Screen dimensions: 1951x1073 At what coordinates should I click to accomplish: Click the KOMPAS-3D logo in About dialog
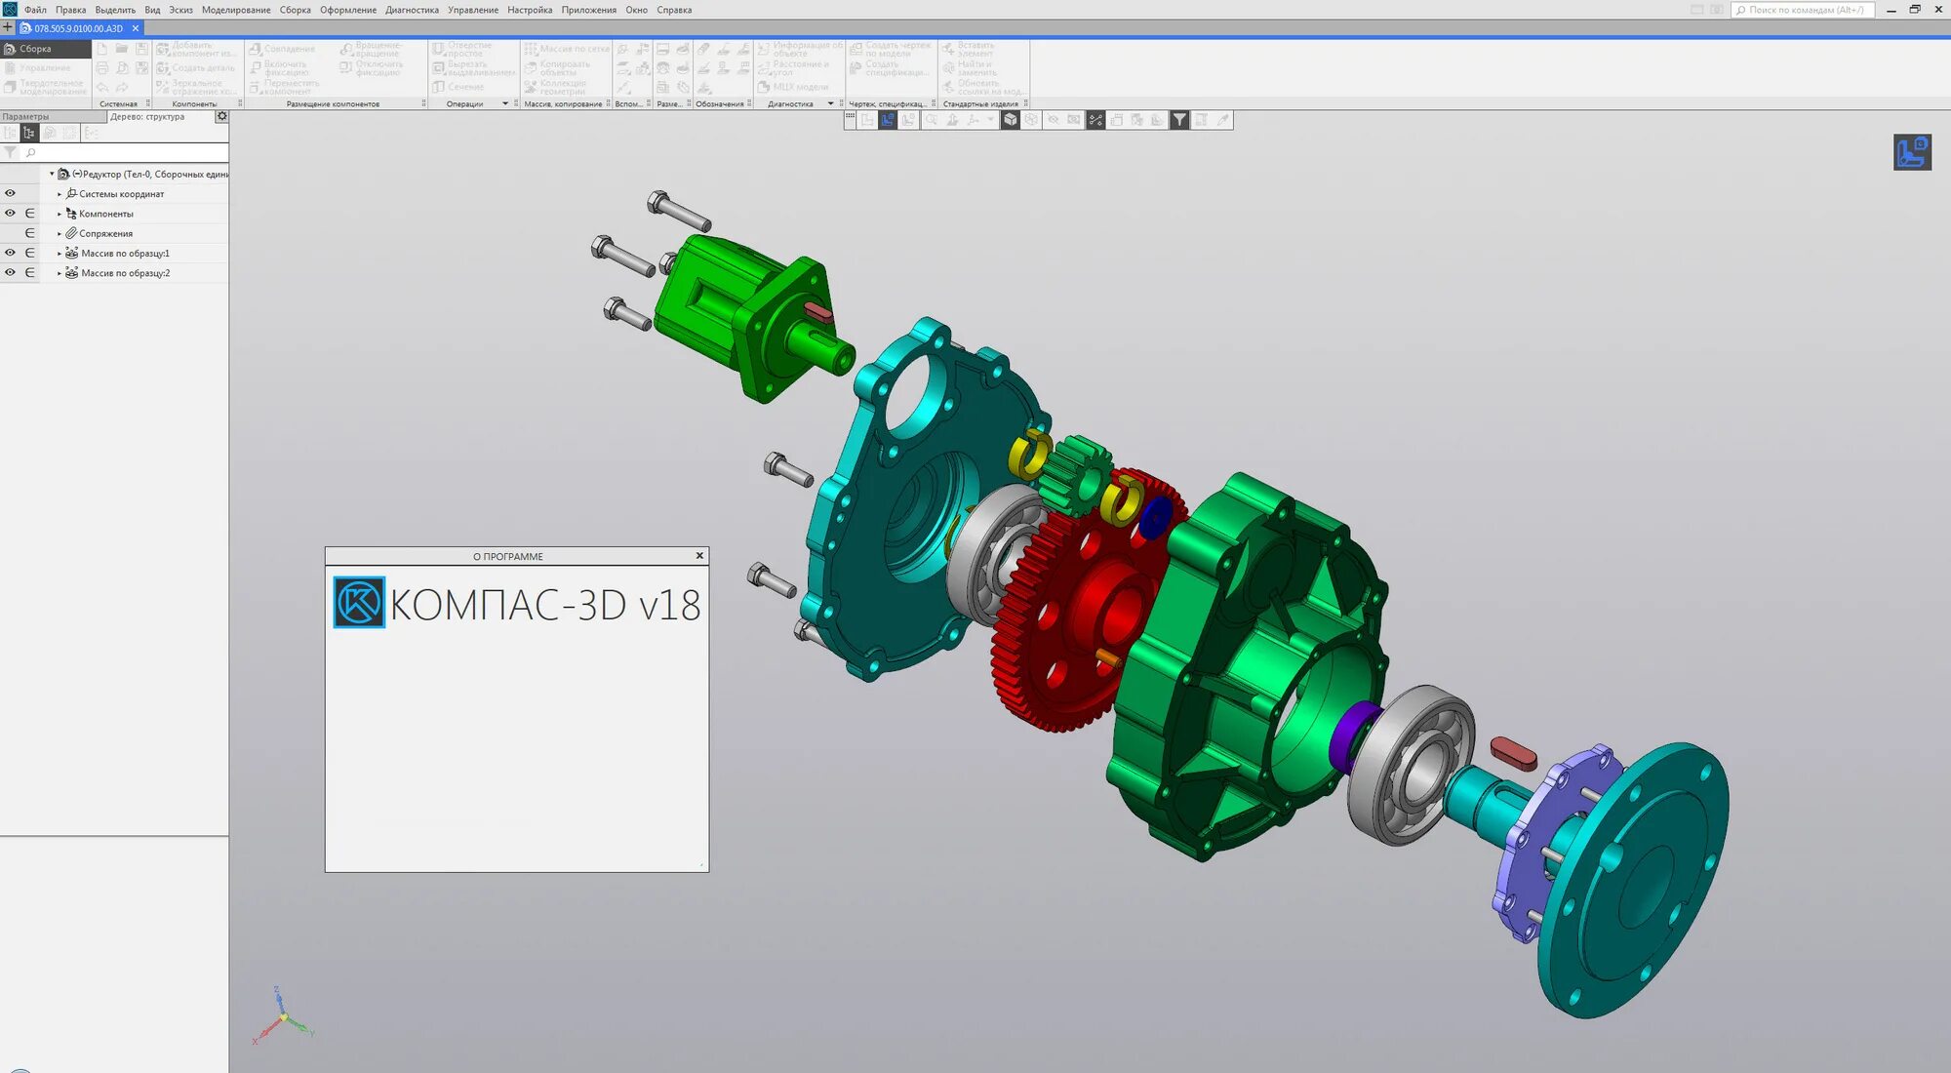[x=359, y=603]
